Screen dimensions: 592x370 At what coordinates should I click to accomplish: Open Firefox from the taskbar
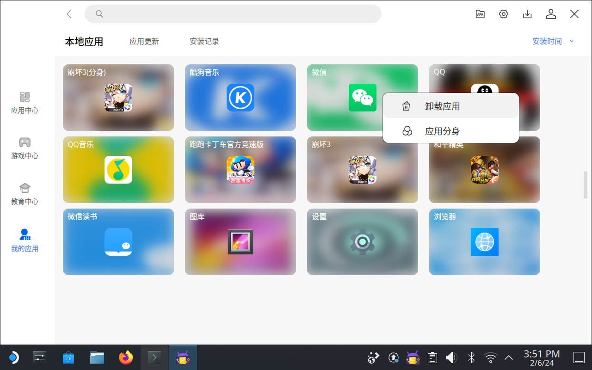click(x=126, y=358)
